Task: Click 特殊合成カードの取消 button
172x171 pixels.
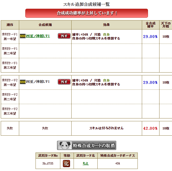Action: (x=87, y=145)
